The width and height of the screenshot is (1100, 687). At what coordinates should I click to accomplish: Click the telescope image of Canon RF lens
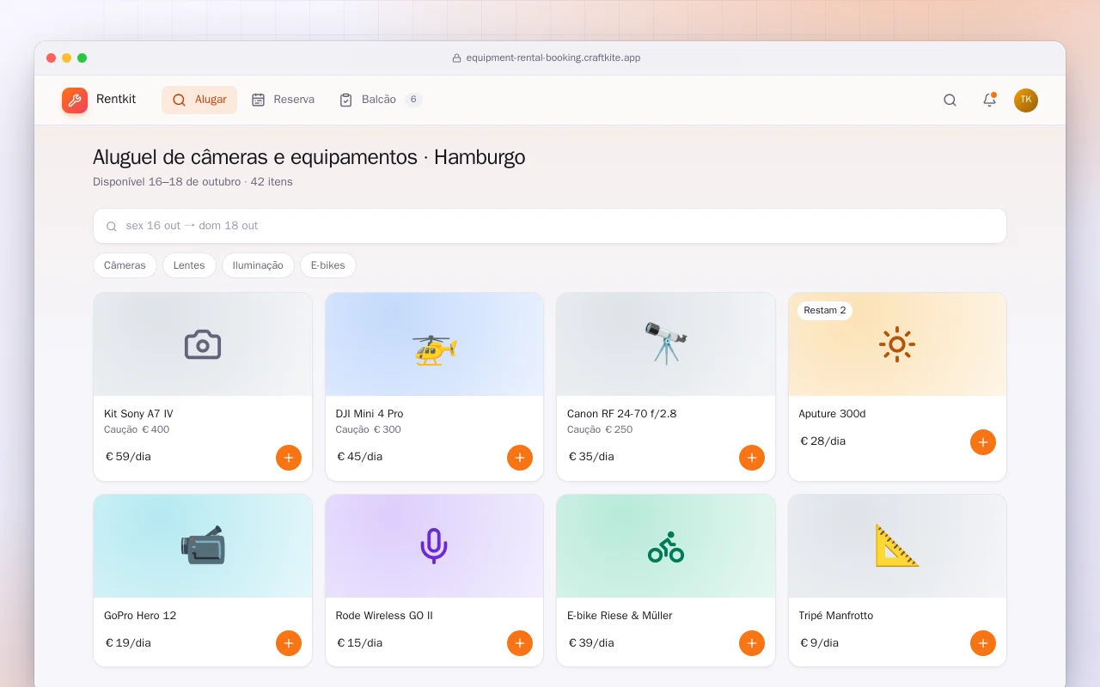(666, 344)
